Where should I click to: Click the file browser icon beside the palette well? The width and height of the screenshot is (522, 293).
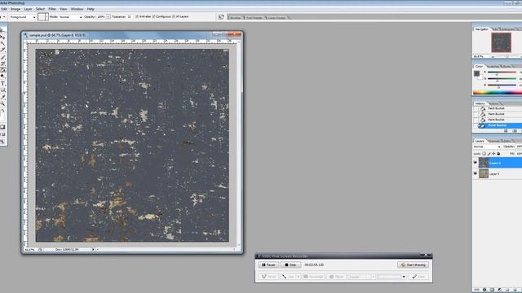221,16
